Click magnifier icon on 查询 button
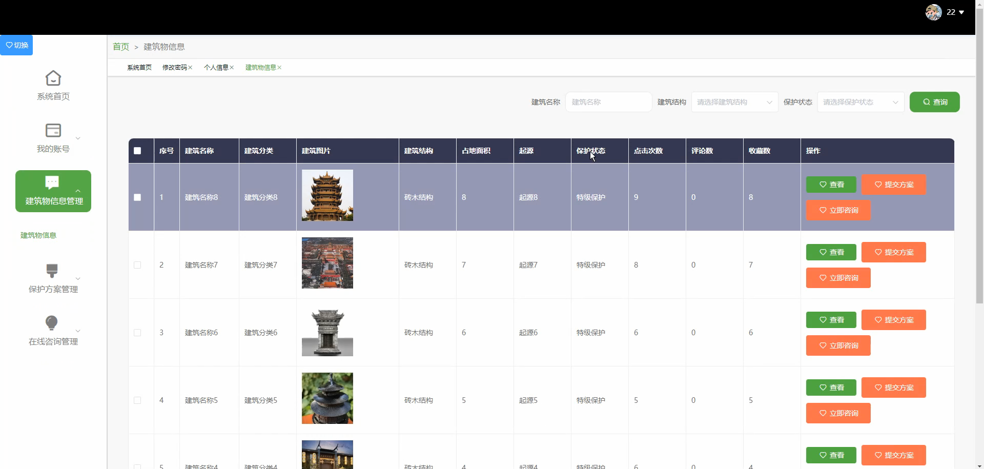 point(927,102)
